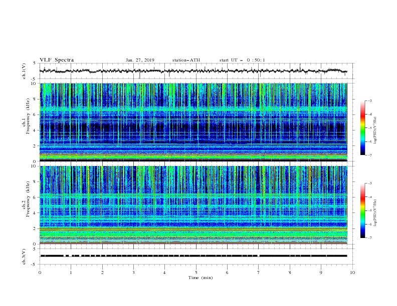397x306 pixels.
Task: Click the "1" tick on the Time axis
Action: pyautogui.click(x=71, y=272)
